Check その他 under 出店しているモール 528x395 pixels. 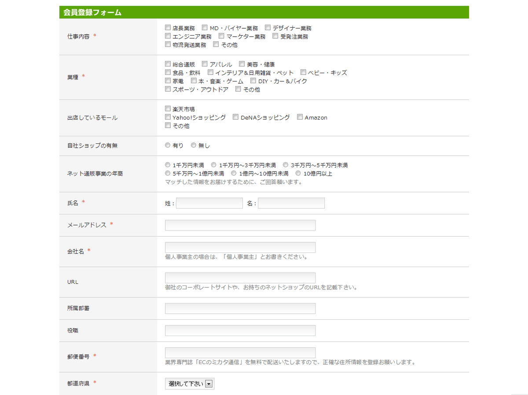[x=168, y=126]
